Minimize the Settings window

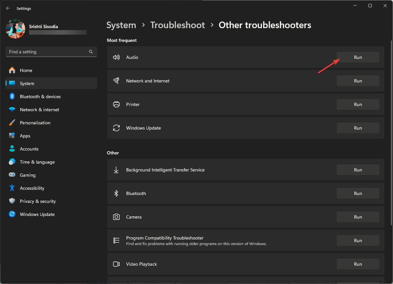(355, 6)
